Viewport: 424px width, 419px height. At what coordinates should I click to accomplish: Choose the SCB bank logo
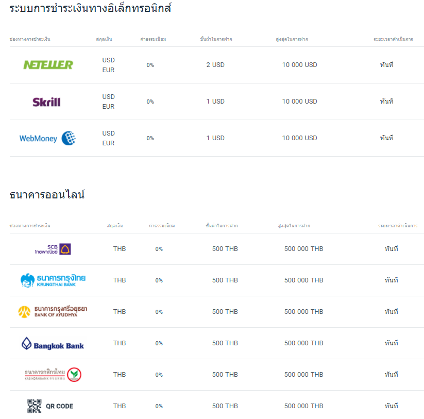point(53,249)
